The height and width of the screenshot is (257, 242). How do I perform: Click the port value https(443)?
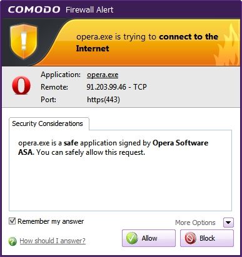(x=103, y=100)
